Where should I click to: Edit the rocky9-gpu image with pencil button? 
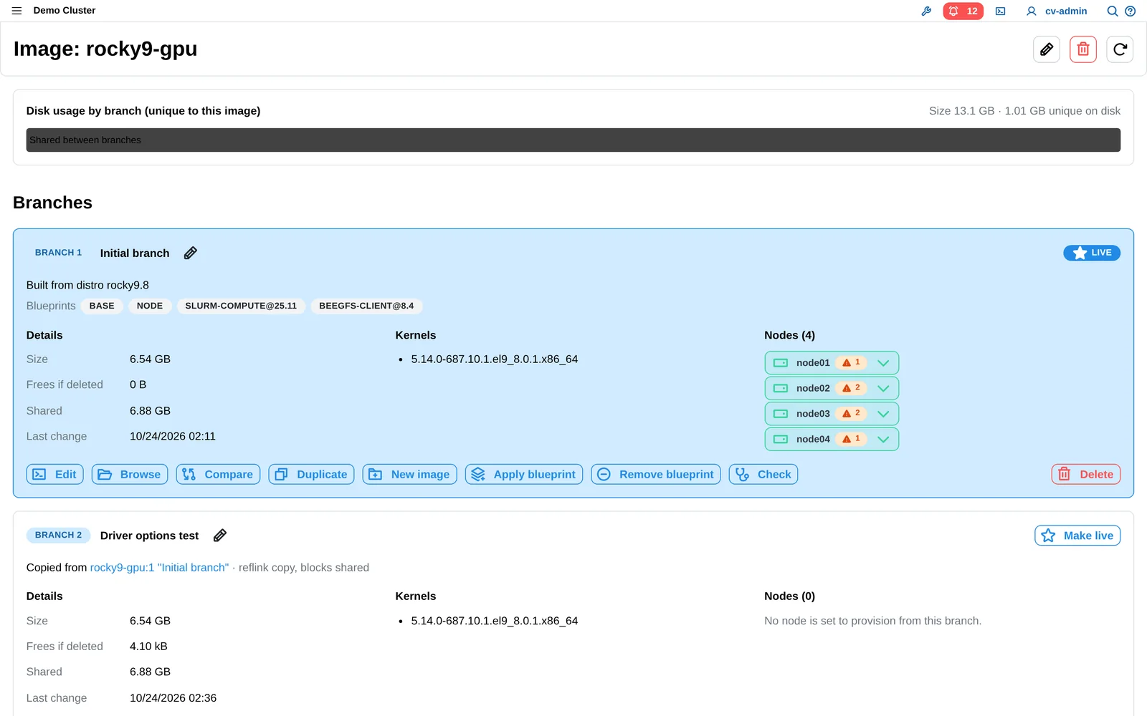pos(1047,49)
